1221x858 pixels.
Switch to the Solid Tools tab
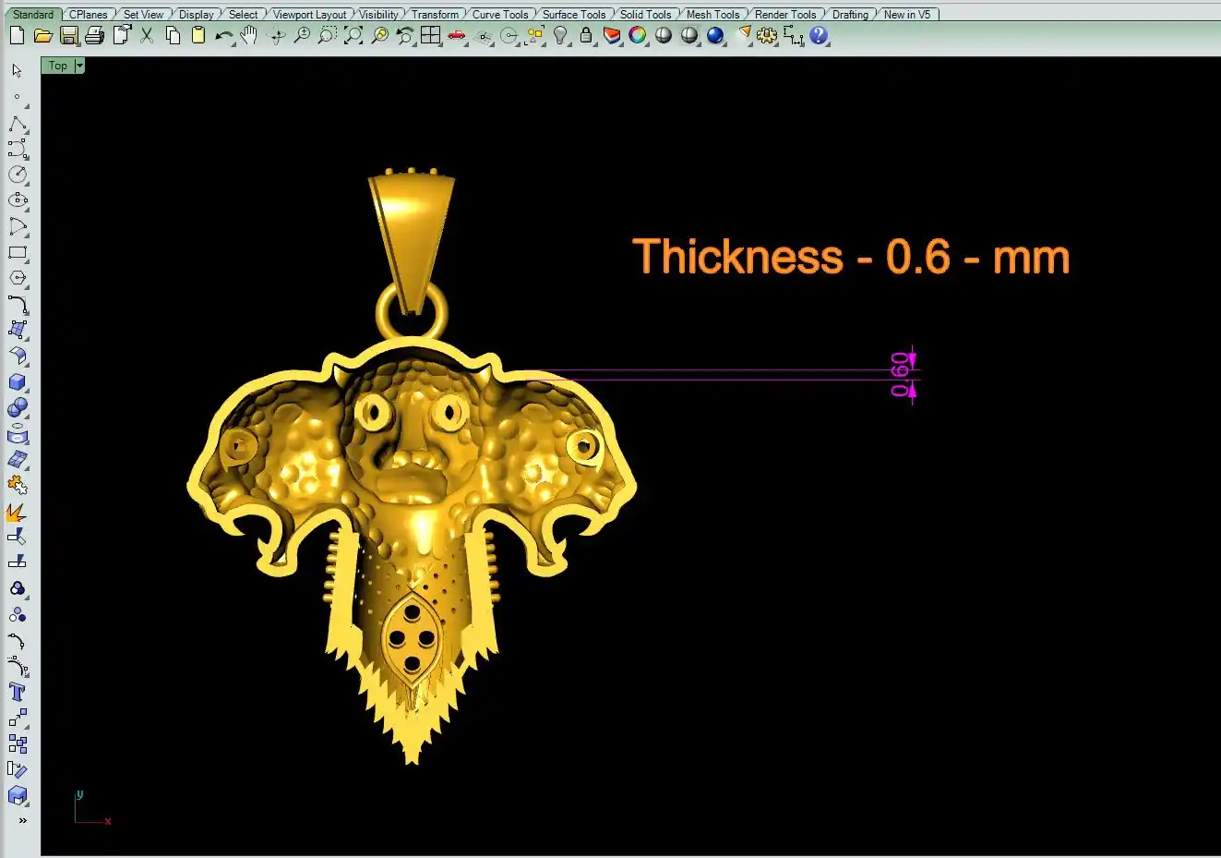pos(645,15)
